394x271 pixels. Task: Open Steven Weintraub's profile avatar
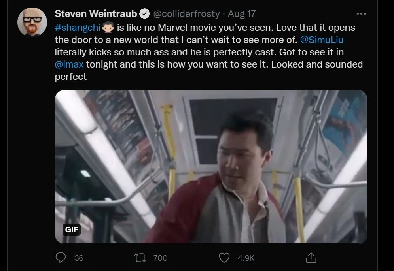pos(30,21)
